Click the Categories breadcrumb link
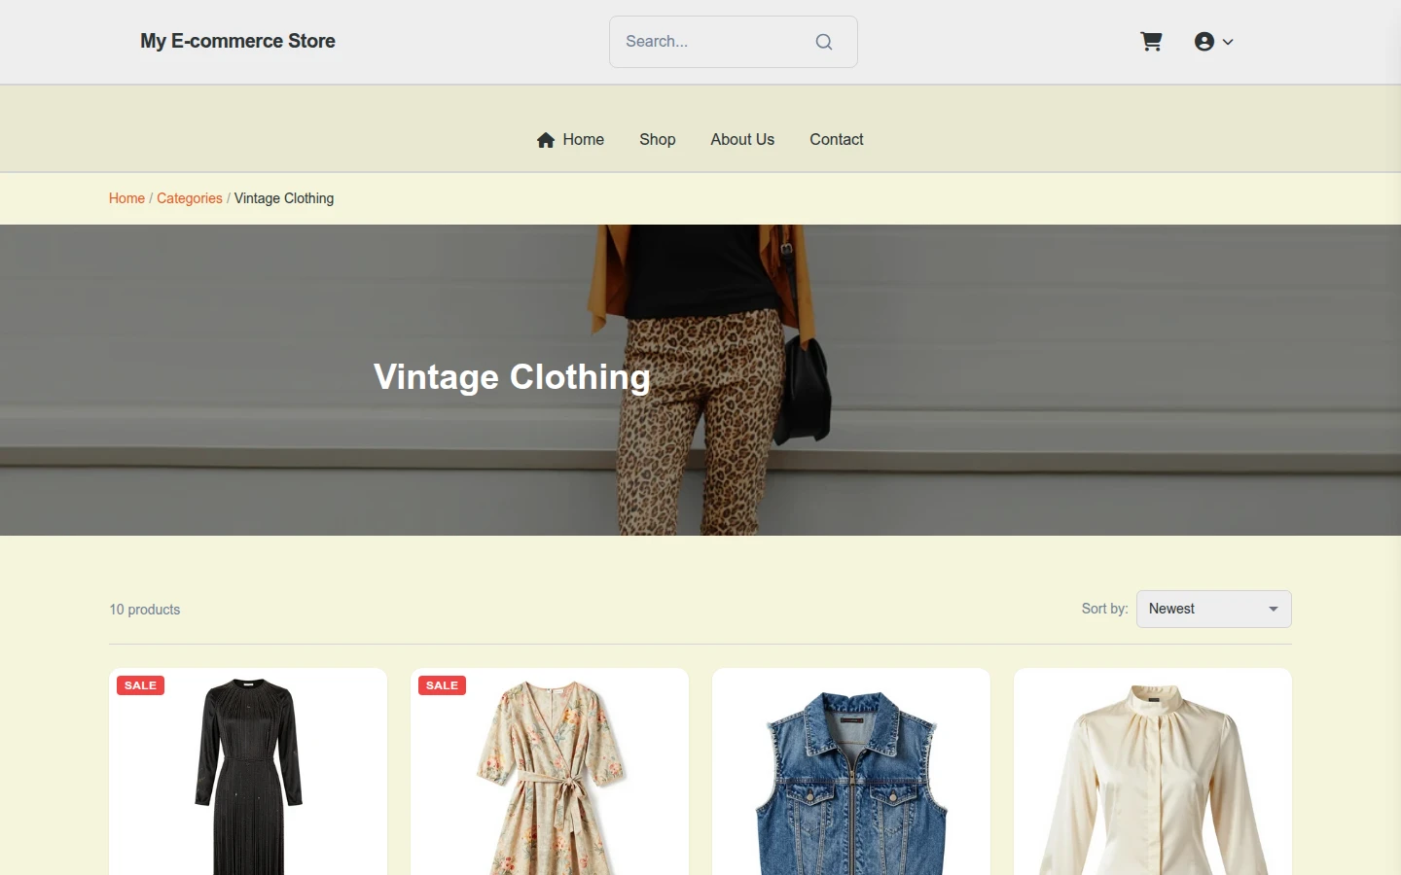The height and width of the screenshot is (875, 1401). [x=190, y=198]
